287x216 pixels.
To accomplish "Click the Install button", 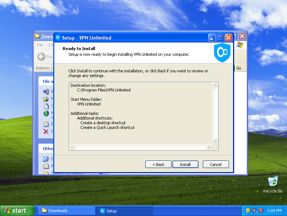I will click(x=185, y=164).
